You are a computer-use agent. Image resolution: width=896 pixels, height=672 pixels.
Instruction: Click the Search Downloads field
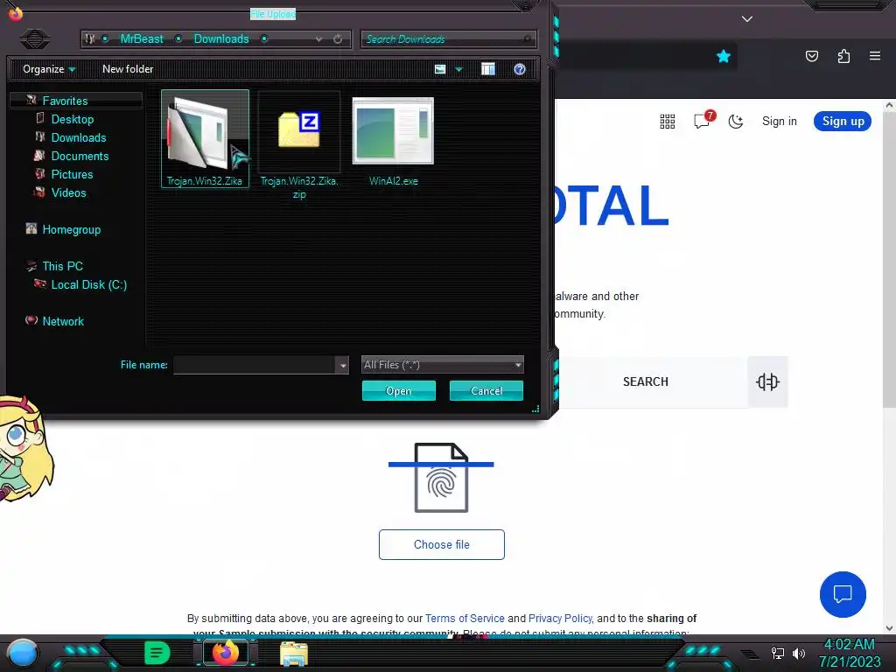click(448, 39)
